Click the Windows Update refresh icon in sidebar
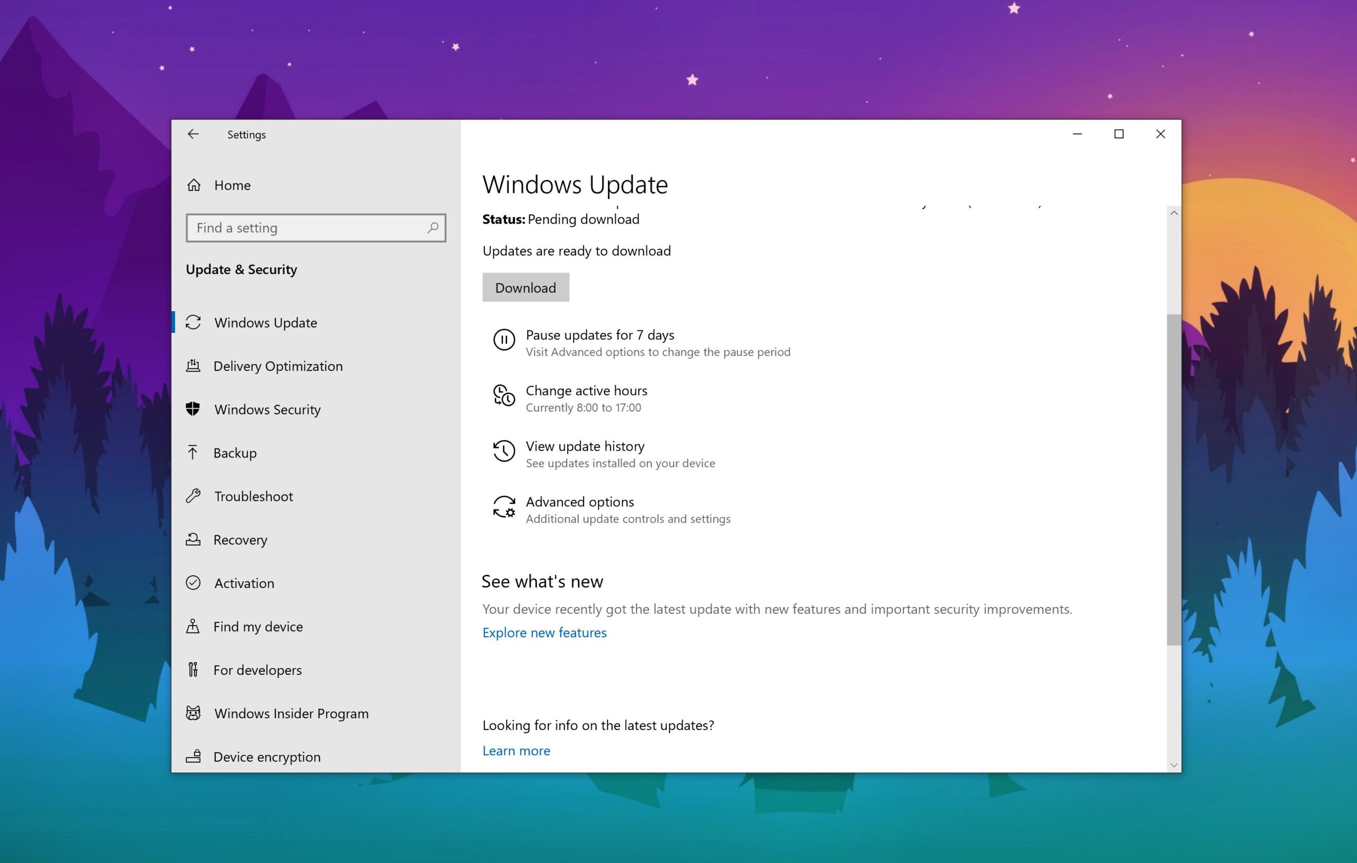 193,322
